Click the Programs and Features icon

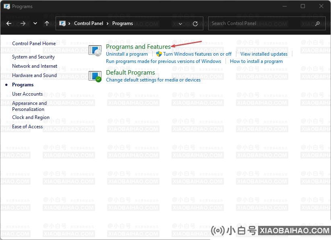click(x=95, y=51)
